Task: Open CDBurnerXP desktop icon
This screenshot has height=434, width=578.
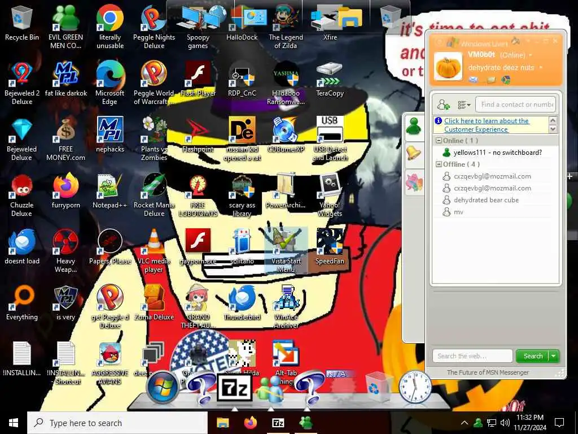Action: pyautogui.click(x=286, y=136)
